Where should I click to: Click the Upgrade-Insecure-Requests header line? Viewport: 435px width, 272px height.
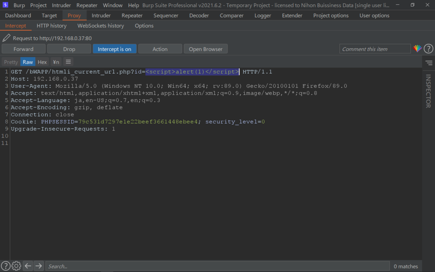(63, 129)
